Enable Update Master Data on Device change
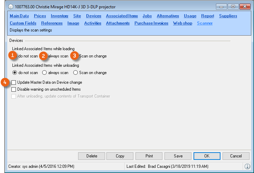This screenshot has height=173, width=254. pyautogui.click(x=14, y=83)
